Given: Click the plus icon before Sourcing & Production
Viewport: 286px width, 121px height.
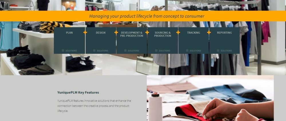Looking at the screenshot, I should (x=147, y=32).
